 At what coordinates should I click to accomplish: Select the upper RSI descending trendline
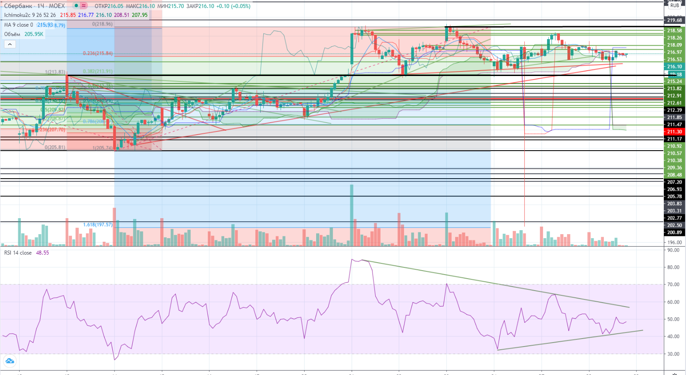pos(488,283)
